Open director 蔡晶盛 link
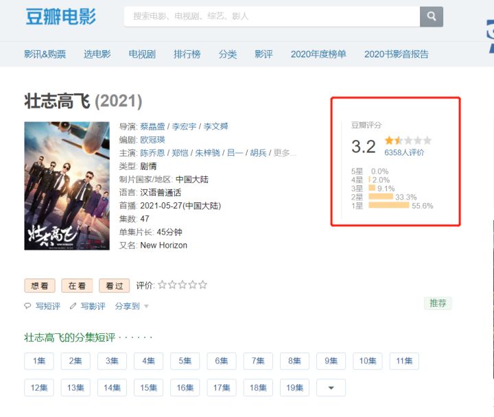This screenshot has height=417, width=494. click(x=152, y=127)
